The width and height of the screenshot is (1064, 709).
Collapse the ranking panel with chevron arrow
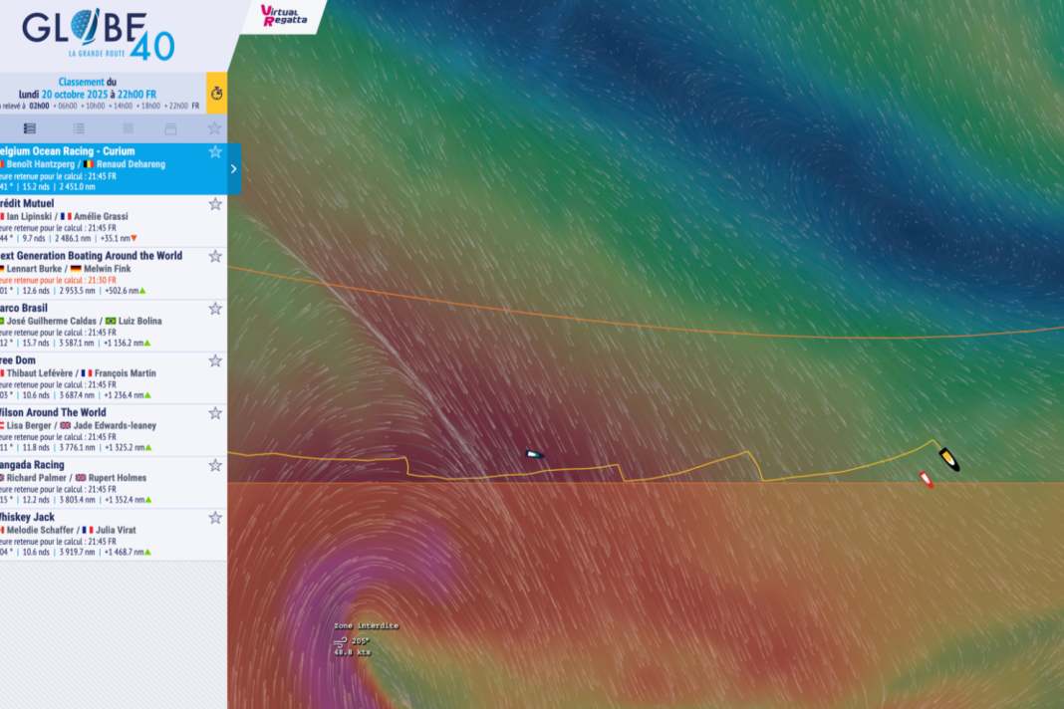[x=234, y=168]
